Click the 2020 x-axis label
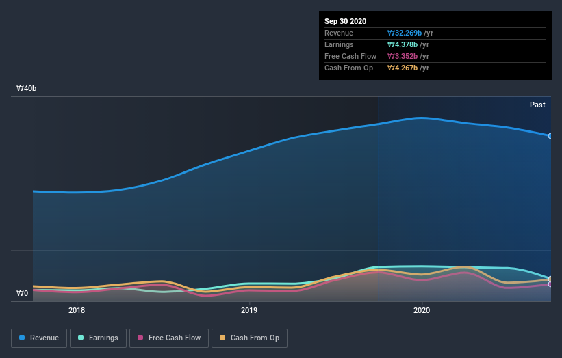562x358 pixels. point(422,310)
